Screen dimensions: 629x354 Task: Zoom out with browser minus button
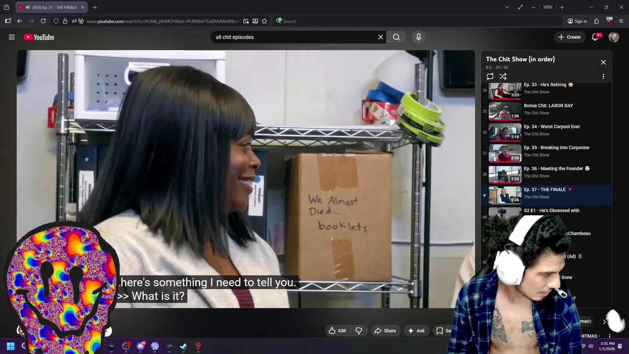(534, 7)
